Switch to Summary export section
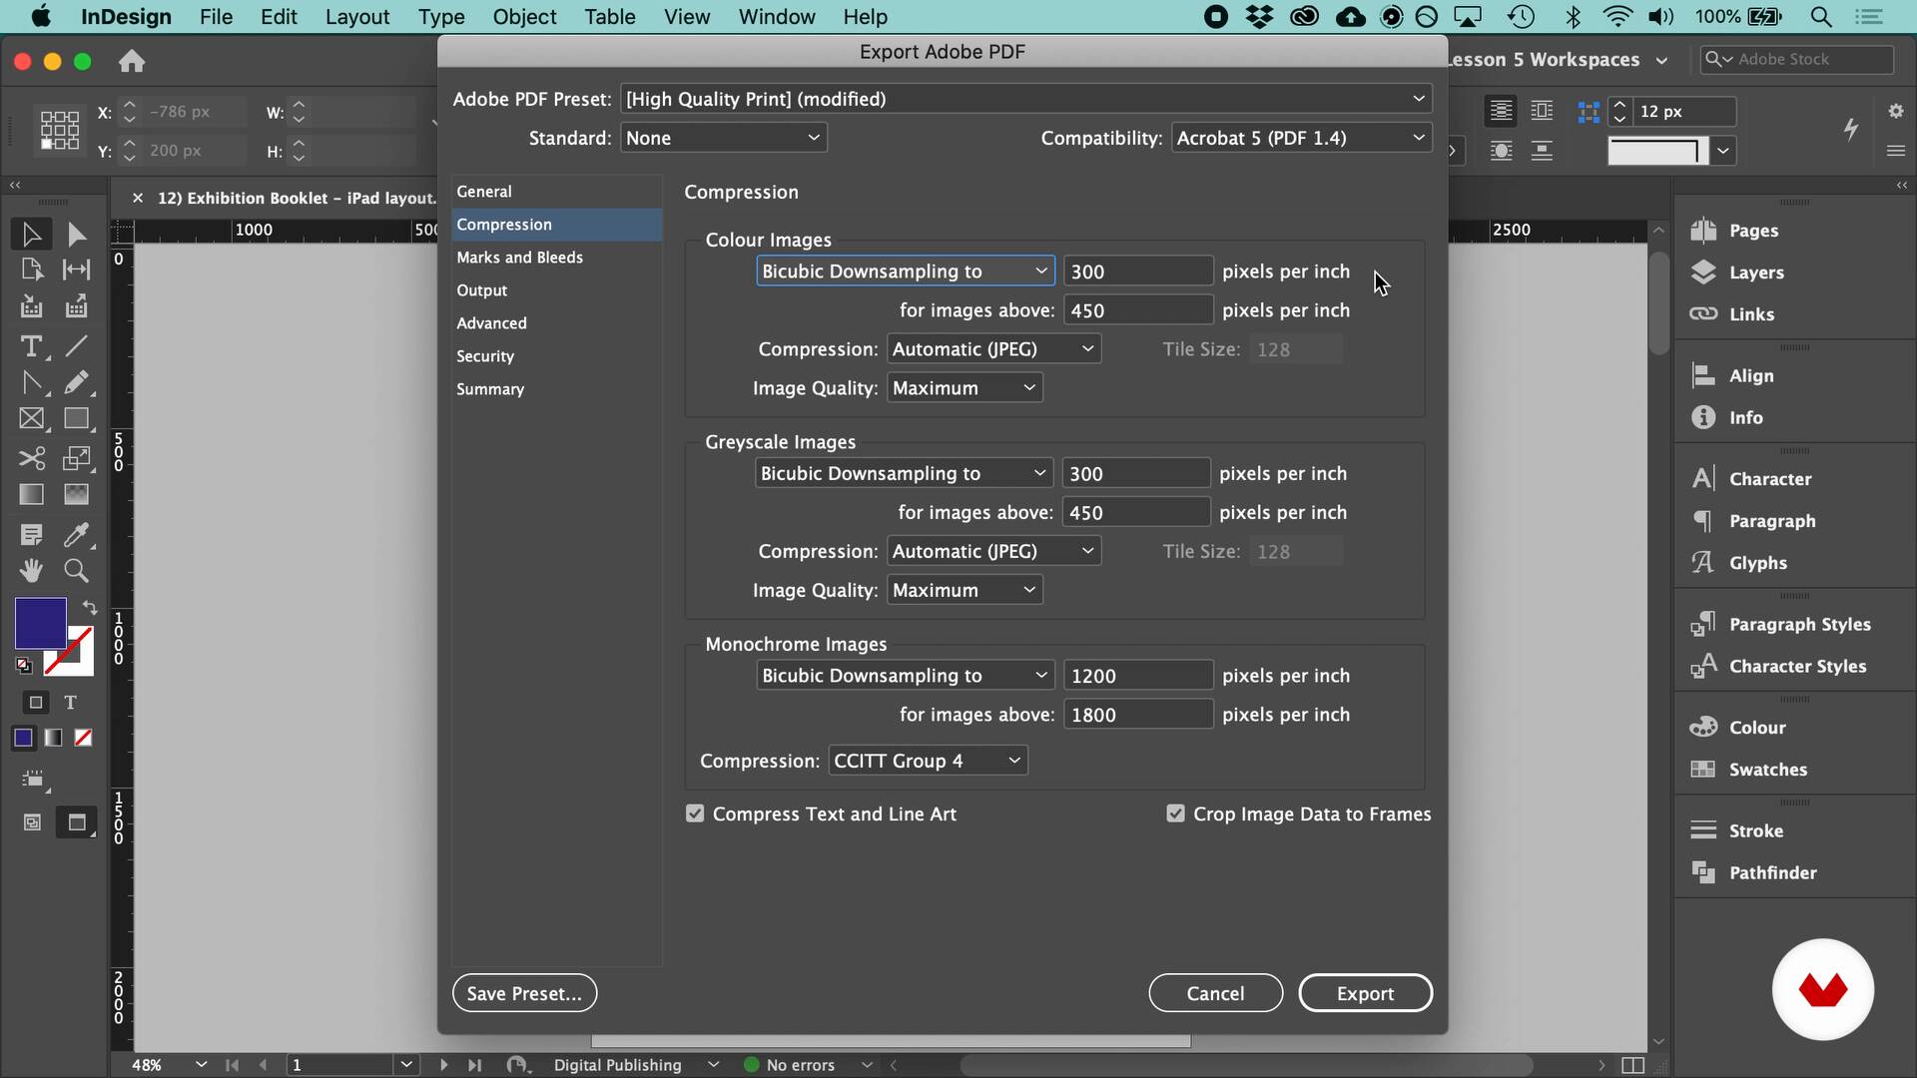Viewport: 1917px width, 1078px height. click(556, 389)
